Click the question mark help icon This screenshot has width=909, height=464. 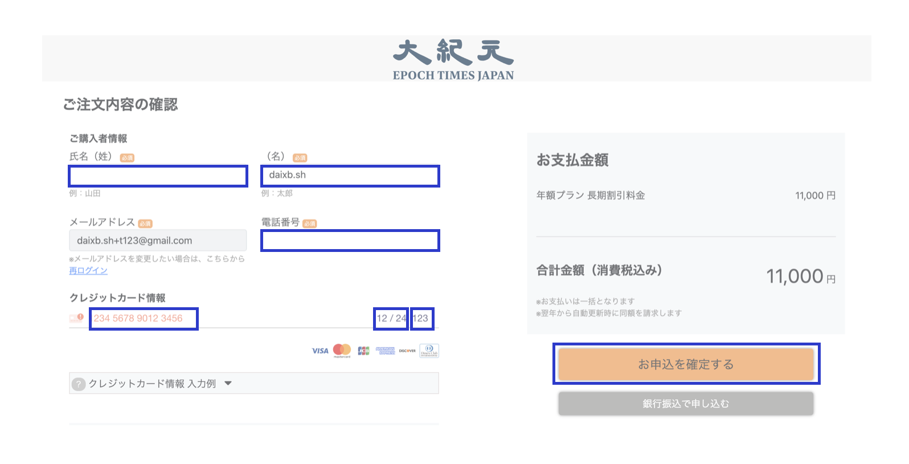(x=79, y=384)
